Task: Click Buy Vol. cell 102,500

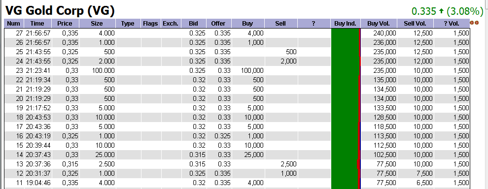Action: 384,155
